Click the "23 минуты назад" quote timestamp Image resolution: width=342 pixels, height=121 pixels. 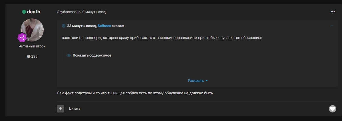click(x=81, y=26)
